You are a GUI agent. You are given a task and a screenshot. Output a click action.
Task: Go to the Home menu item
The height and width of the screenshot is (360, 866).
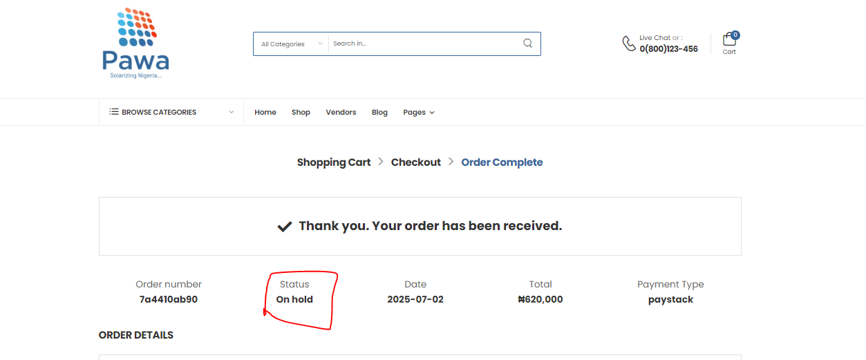(x=265, y=112)
